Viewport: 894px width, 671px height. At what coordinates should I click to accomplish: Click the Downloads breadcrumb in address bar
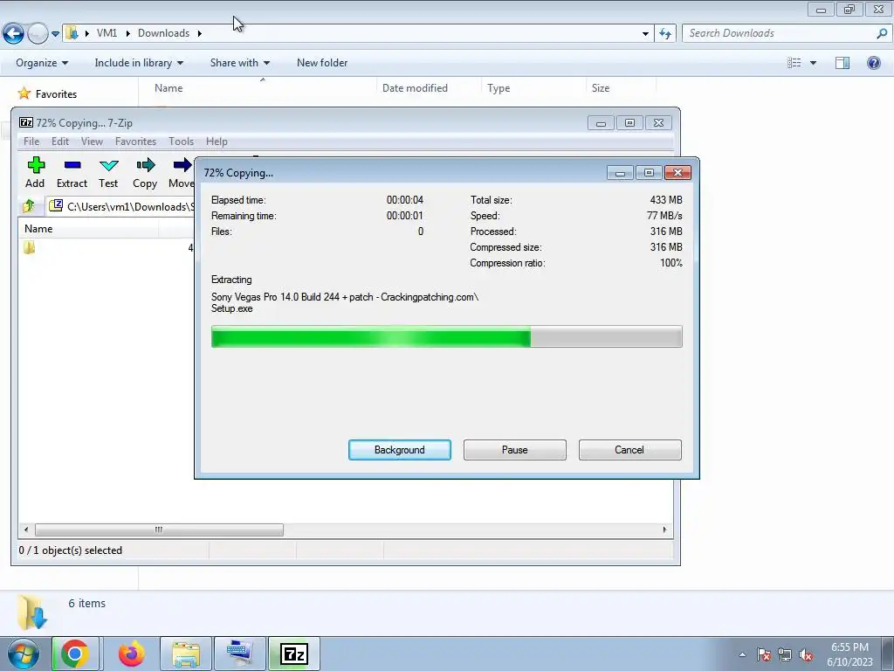click(x=163, y=33)
